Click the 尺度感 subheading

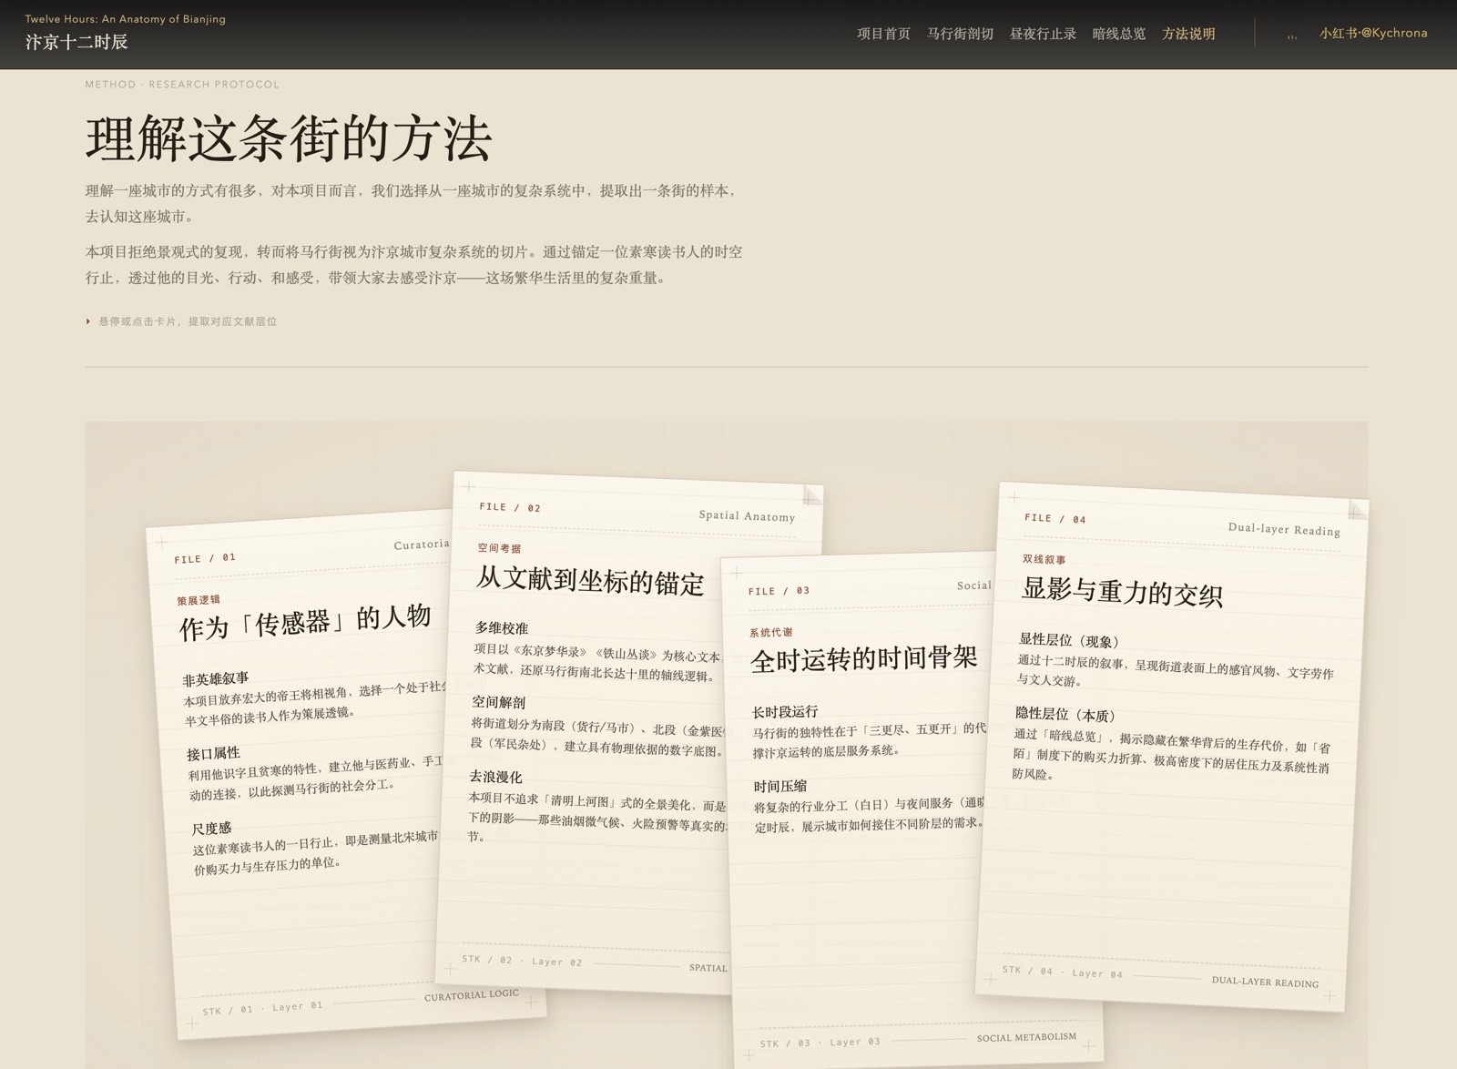pyautogui.click(x=211, y=828)
